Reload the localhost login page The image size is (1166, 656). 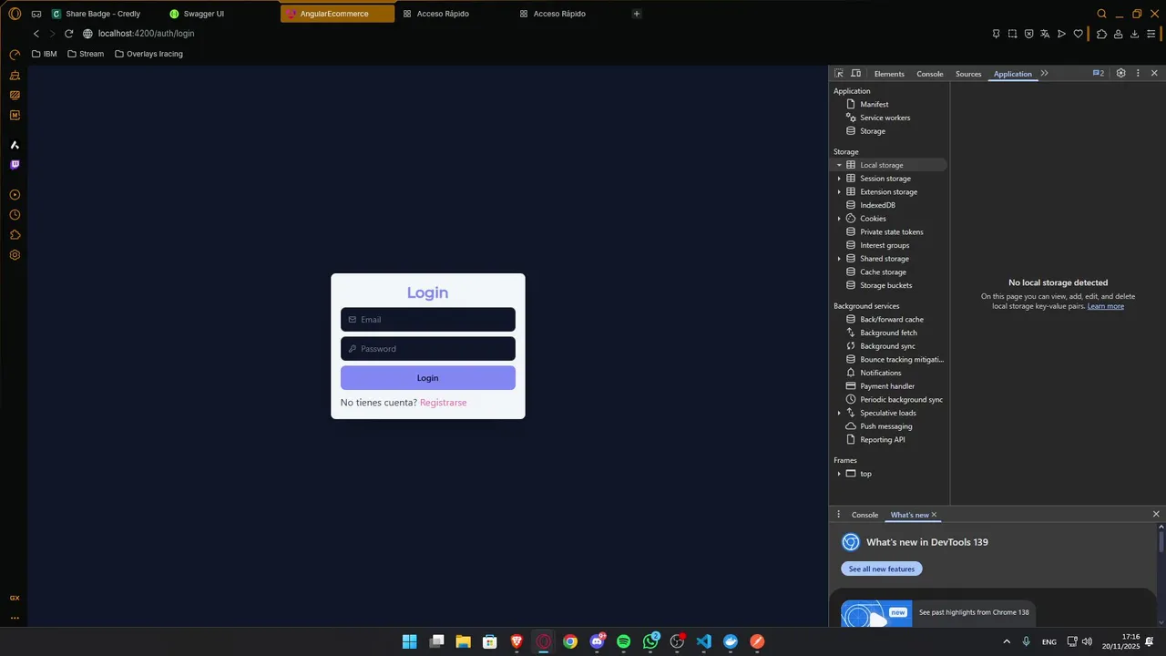68,34
